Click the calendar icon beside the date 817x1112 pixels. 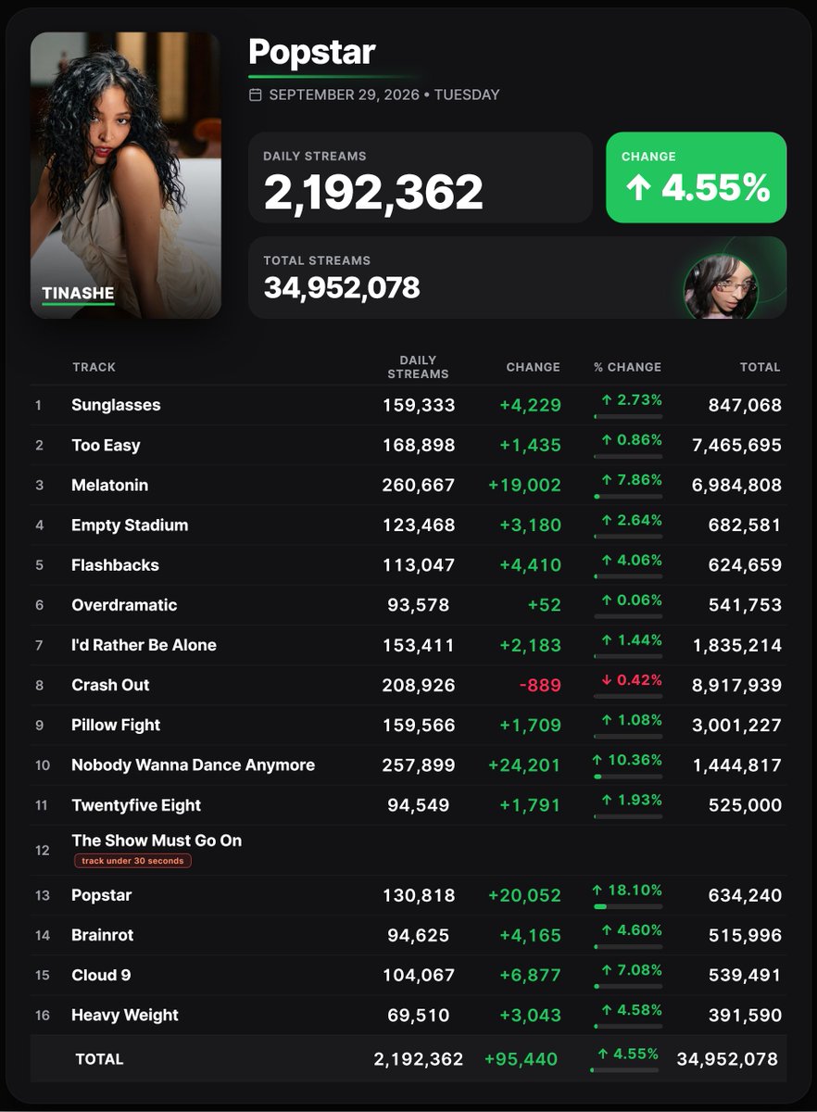pyautogui.click(x=256, y=95)
